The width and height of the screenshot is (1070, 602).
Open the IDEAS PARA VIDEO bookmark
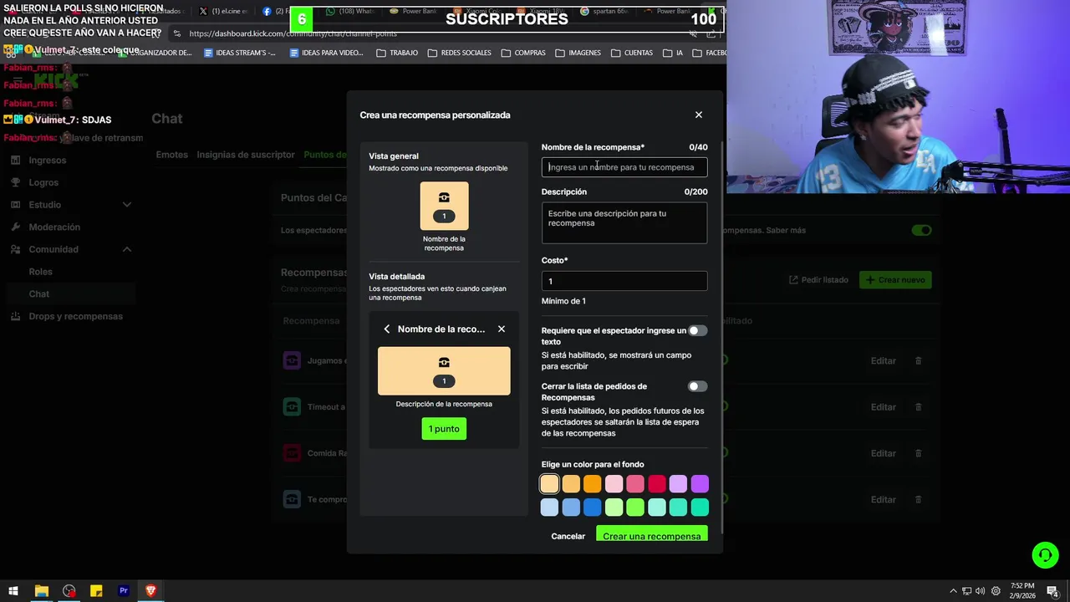(326, 53)
